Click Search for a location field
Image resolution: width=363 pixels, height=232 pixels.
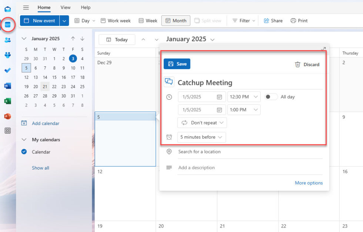point(250,152)
